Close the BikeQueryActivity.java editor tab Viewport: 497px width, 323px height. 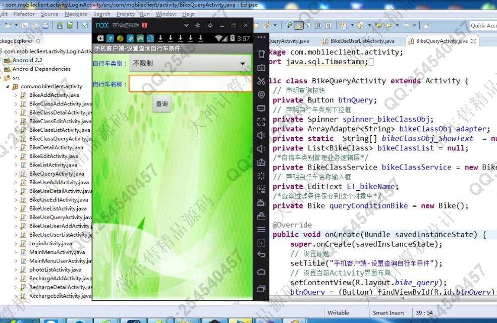(474, 41)
